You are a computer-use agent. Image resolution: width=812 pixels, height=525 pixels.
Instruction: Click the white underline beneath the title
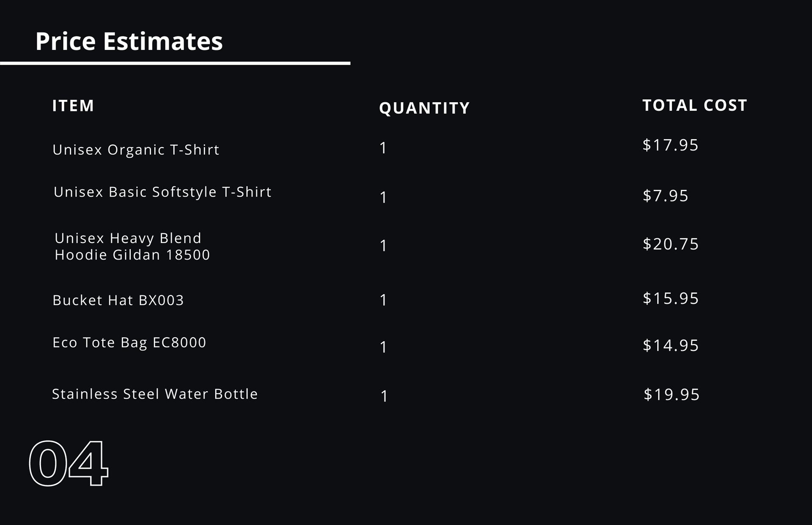point(175,63)
